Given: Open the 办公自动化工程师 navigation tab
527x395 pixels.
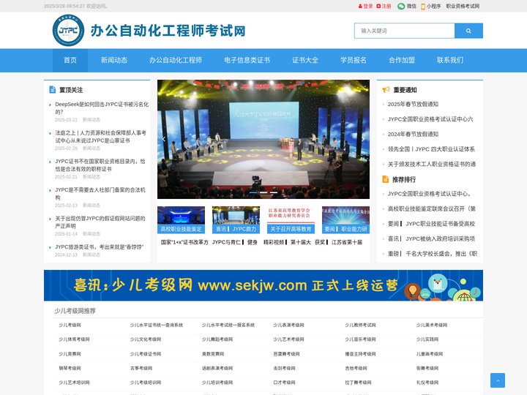Looking at the screenshot, I should [x=176, y=61].
